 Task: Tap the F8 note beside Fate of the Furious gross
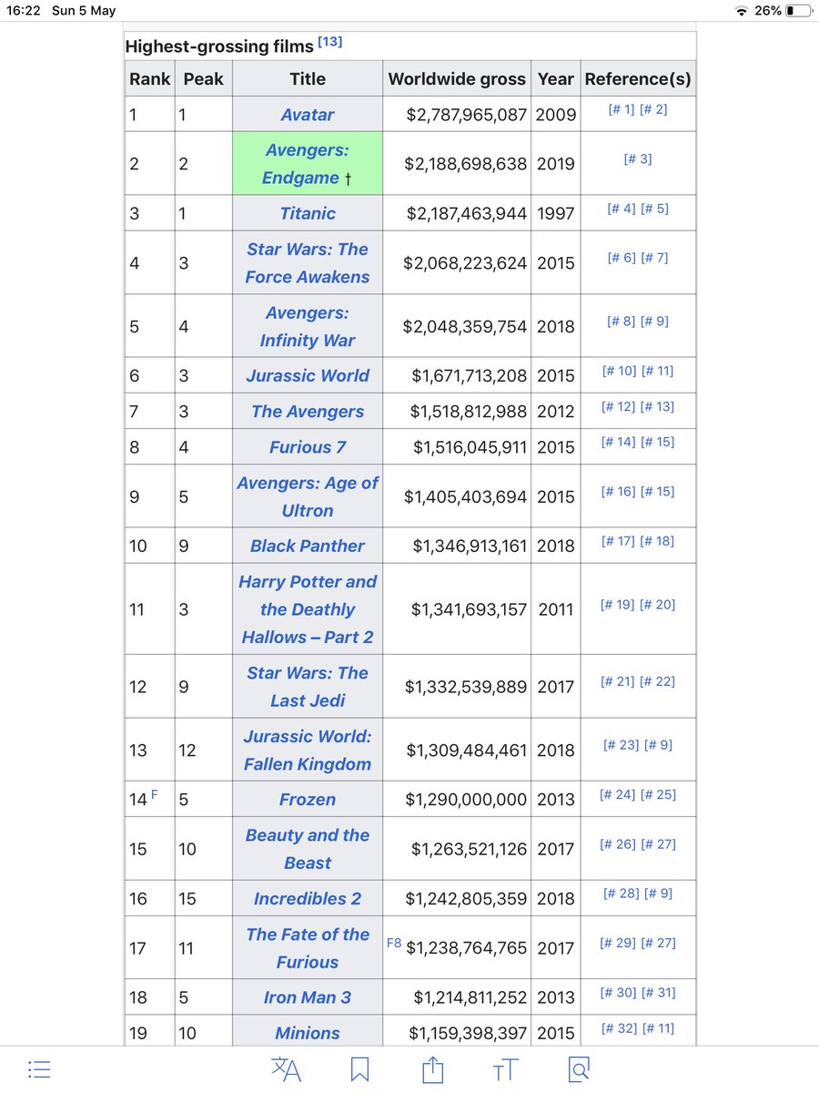click(x=394, y=943)
